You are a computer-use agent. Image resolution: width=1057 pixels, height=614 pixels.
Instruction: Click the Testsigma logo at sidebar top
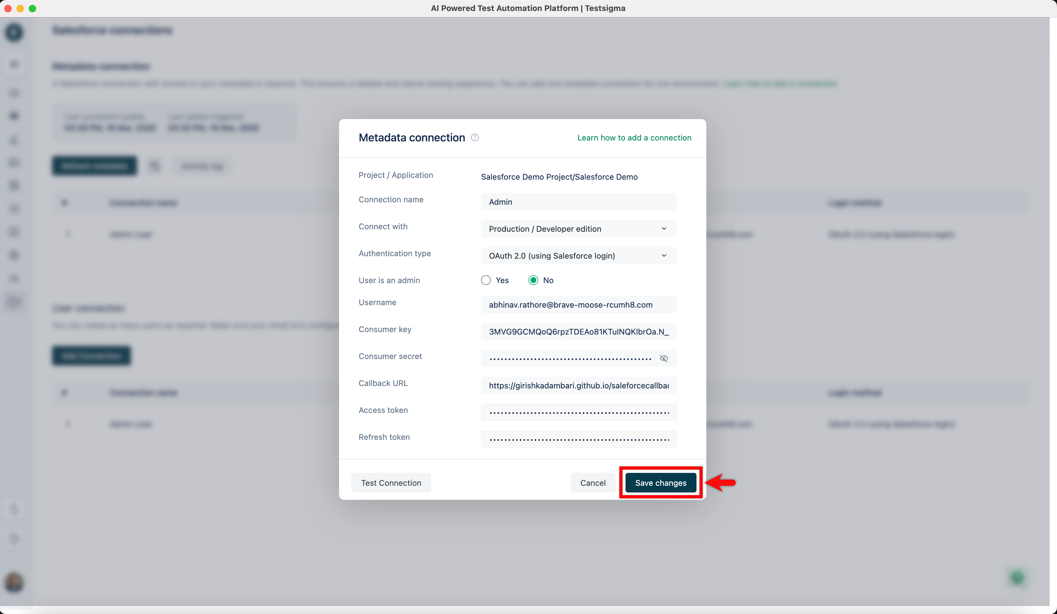14,32
